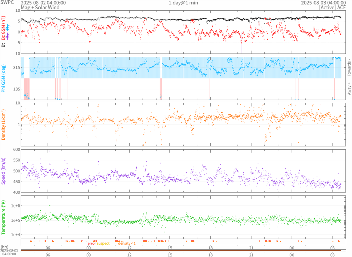This screenshot has height=257, width=352.
Task: Click the SWPC label in the corner
Action: tap(8, 3)
